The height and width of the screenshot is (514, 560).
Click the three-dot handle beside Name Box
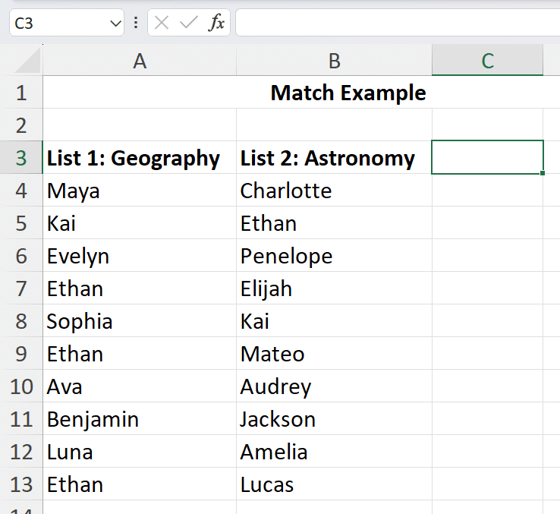[136, 23]
